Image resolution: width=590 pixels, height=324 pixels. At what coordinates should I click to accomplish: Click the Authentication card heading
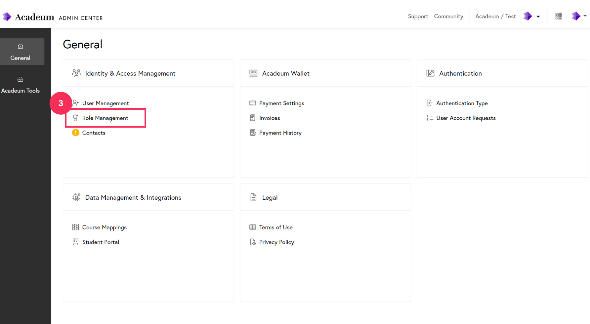(x=460, y=73)
